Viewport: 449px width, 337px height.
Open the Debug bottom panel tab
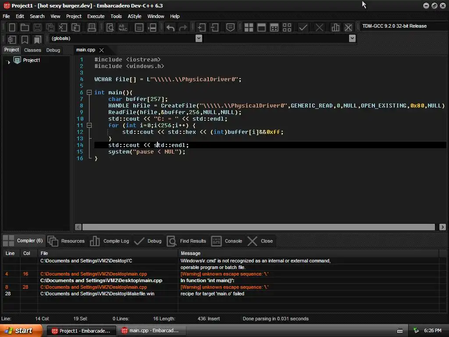point(148,241)
